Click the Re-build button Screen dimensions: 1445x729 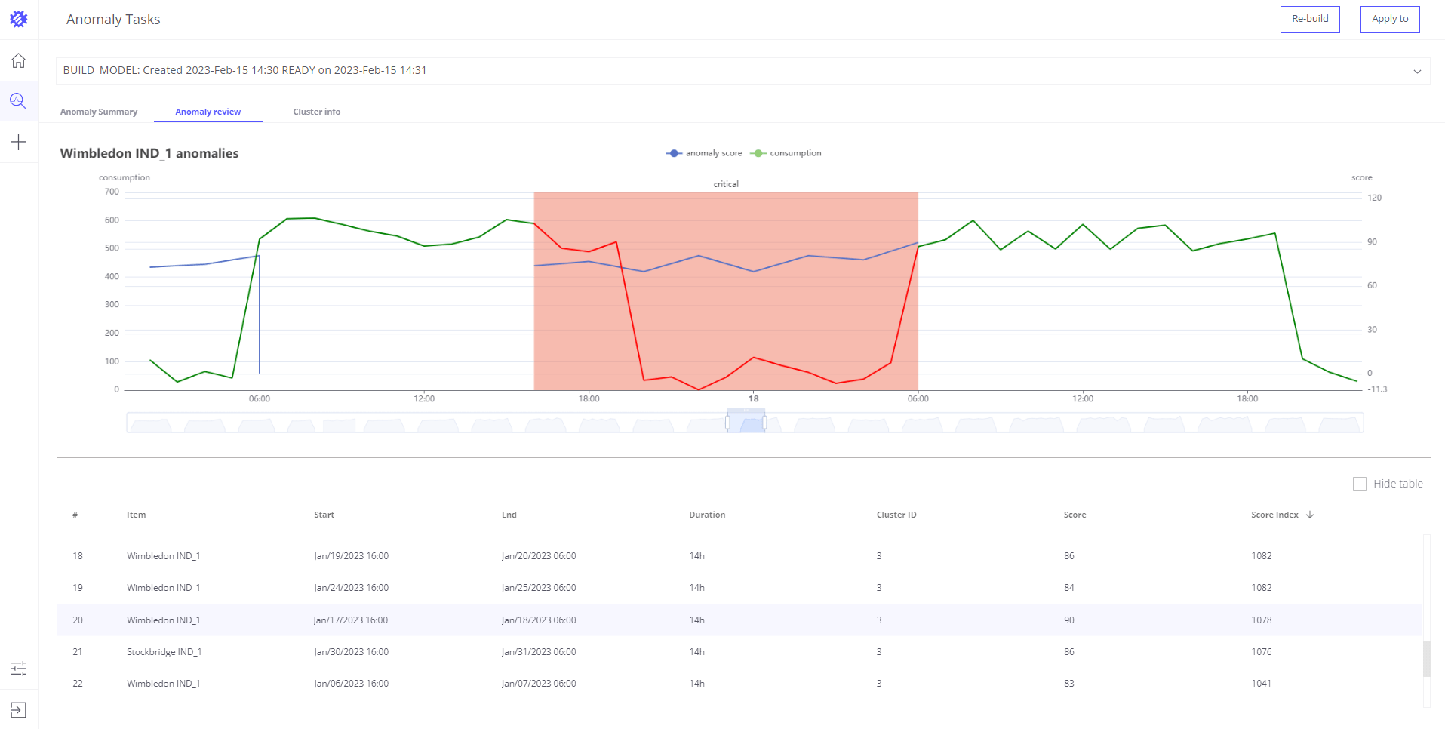click(x=1310, y=19)
